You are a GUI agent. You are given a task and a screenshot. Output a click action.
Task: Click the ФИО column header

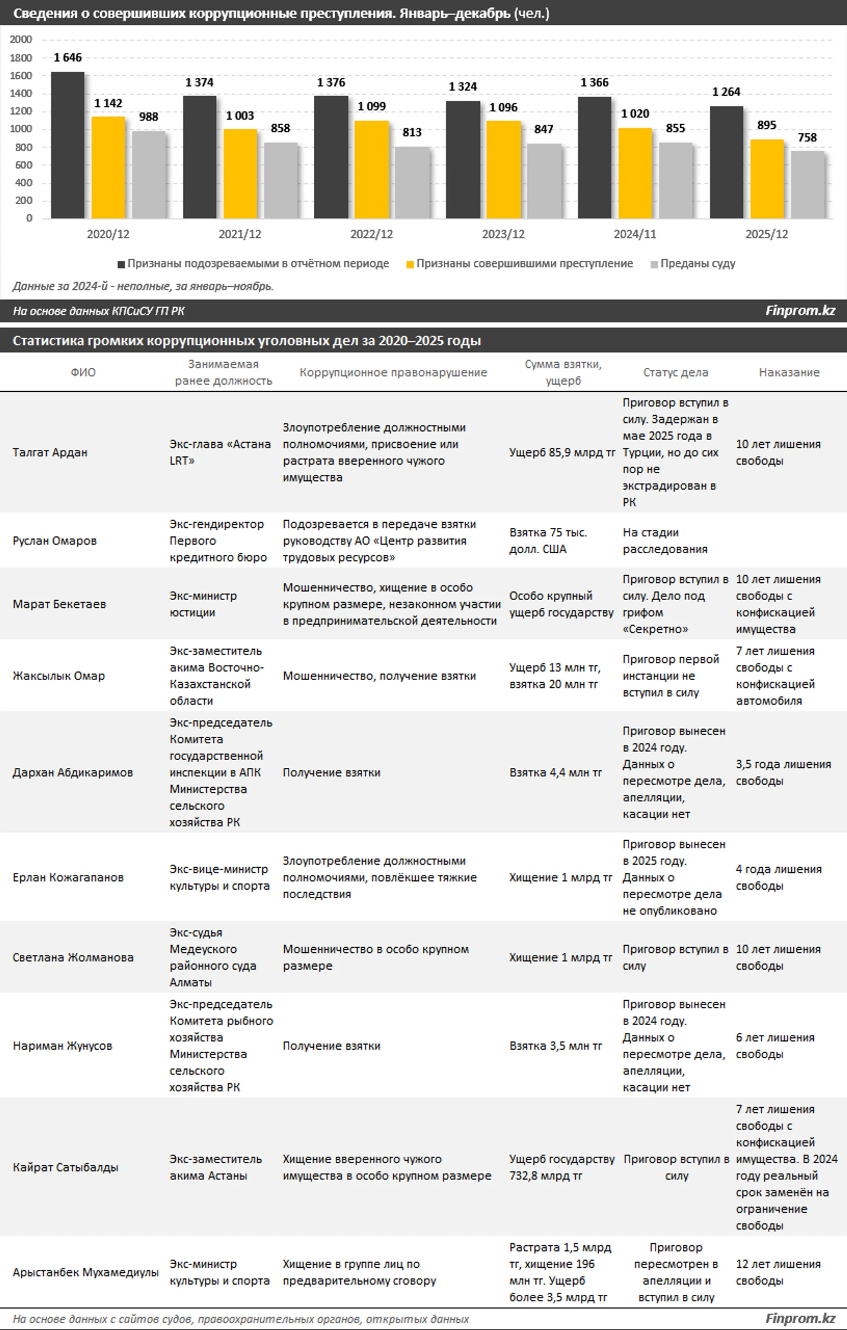click(83, 372)
